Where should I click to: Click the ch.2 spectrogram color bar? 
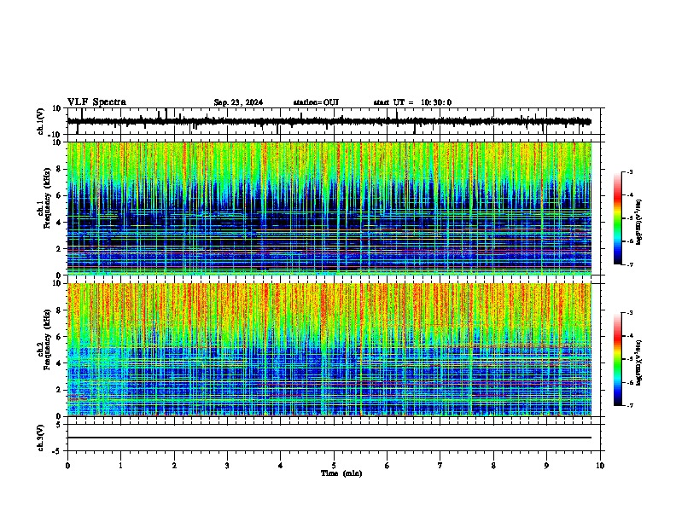pos(617,359)
